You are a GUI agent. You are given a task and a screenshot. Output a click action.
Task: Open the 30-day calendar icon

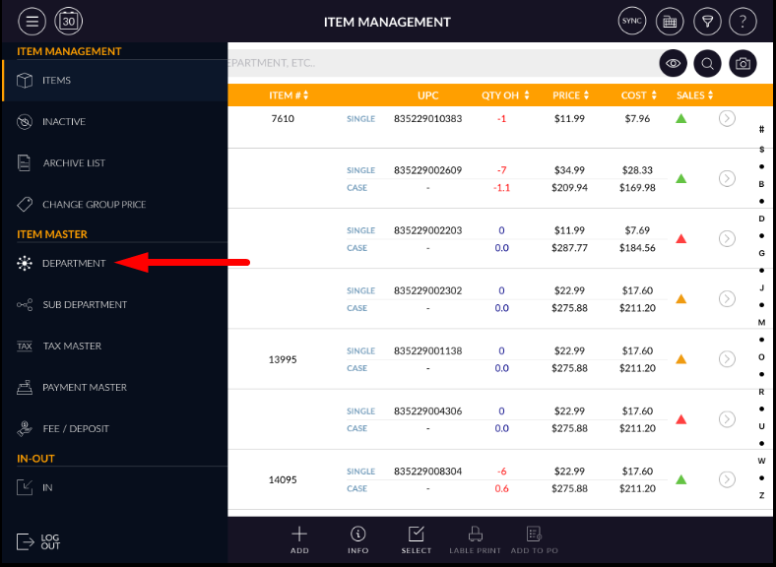(69, 21)
